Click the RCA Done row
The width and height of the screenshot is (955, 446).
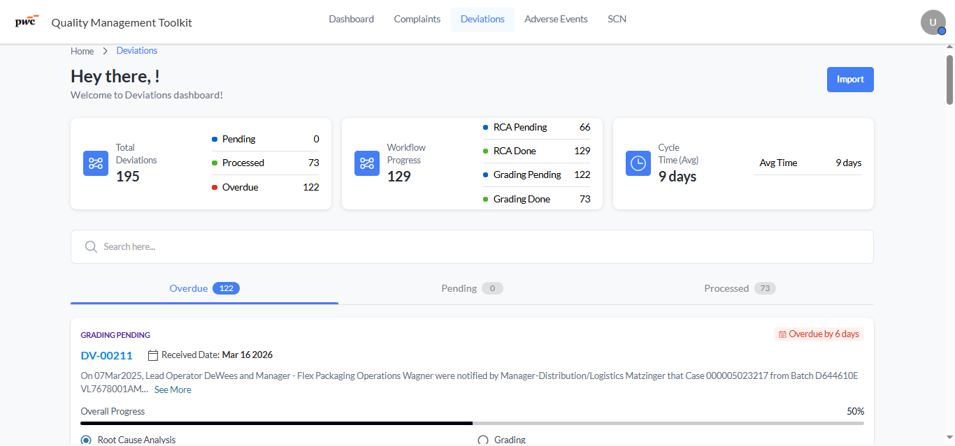tap(537, 151)
